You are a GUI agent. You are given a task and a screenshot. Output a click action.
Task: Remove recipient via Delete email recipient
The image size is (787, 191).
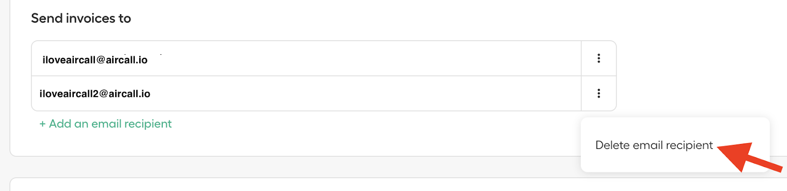pos(654,145)
